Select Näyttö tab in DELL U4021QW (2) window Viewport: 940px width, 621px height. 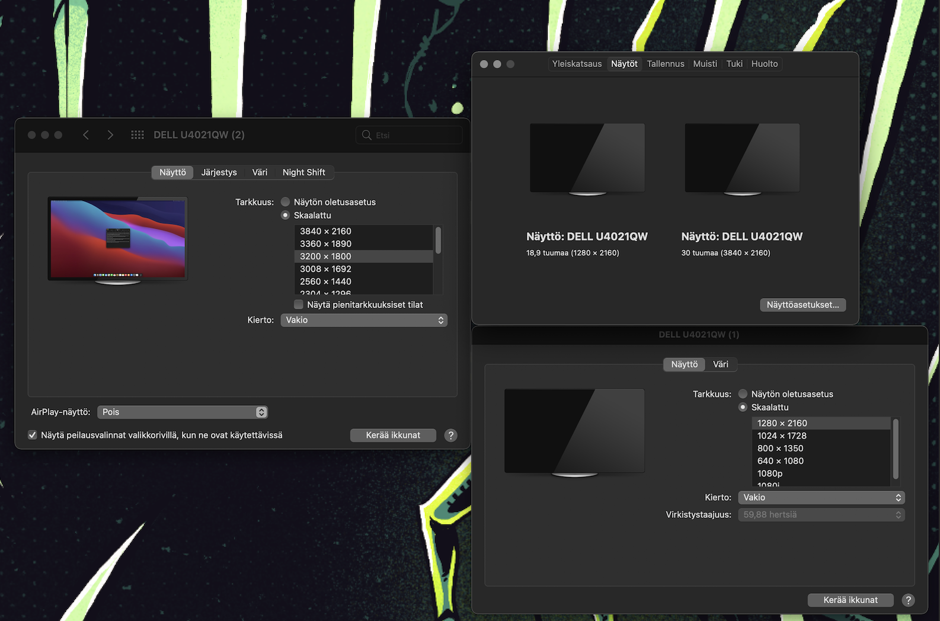pos(172,172)
